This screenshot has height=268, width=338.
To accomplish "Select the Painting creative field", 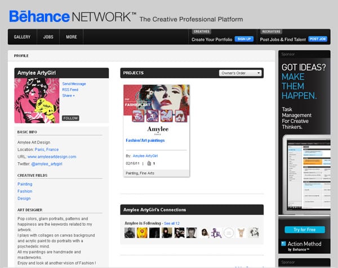I will (25, 184).
